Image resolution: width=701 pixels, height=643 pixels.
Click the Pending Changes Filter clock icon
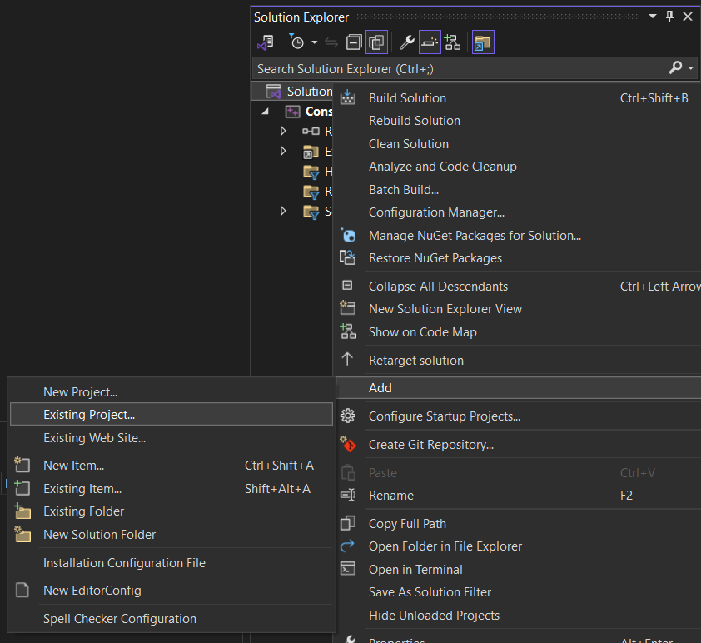click(x=296, y=42)
